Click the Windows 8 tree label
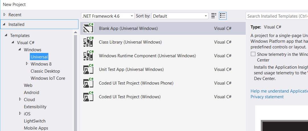 click(41, 64)
